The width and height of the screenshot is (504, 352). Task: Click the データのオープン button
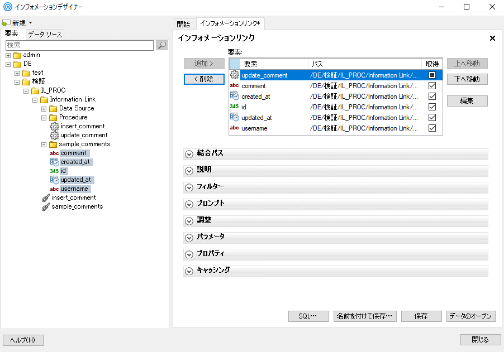[x=470, y=316]
